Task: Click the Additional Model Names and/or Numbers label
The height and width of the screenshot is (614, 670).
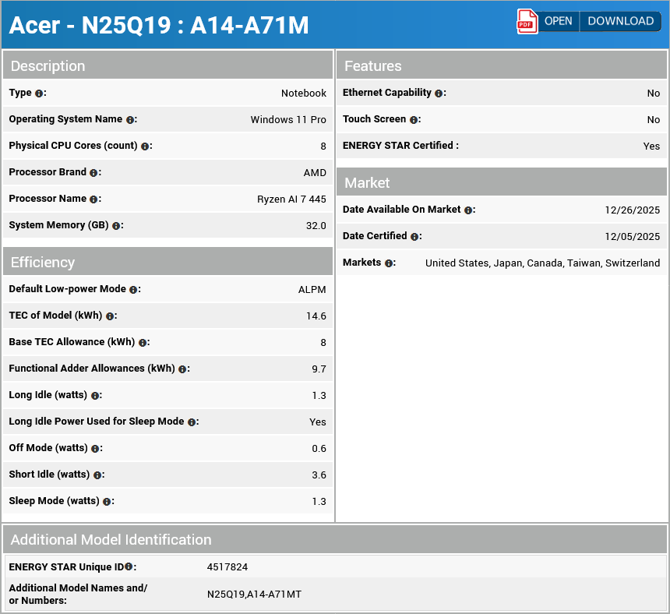Action: coord(78,594)
